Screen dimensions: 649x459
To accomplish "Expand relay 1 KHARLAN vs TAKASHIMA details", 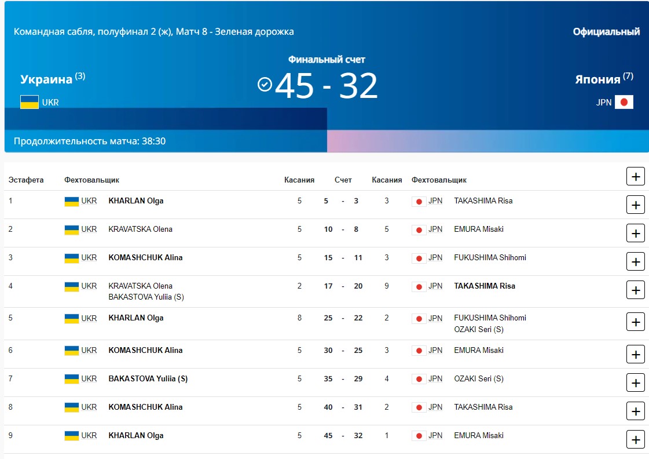I will click(x=635, y=205).
